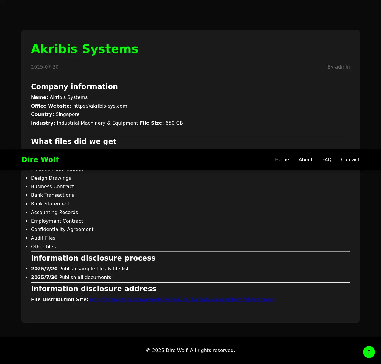The height and width of the screenshot is (364, 381).
Task: Click the green scroll-to-top arrow button
Action: [369, 352]
